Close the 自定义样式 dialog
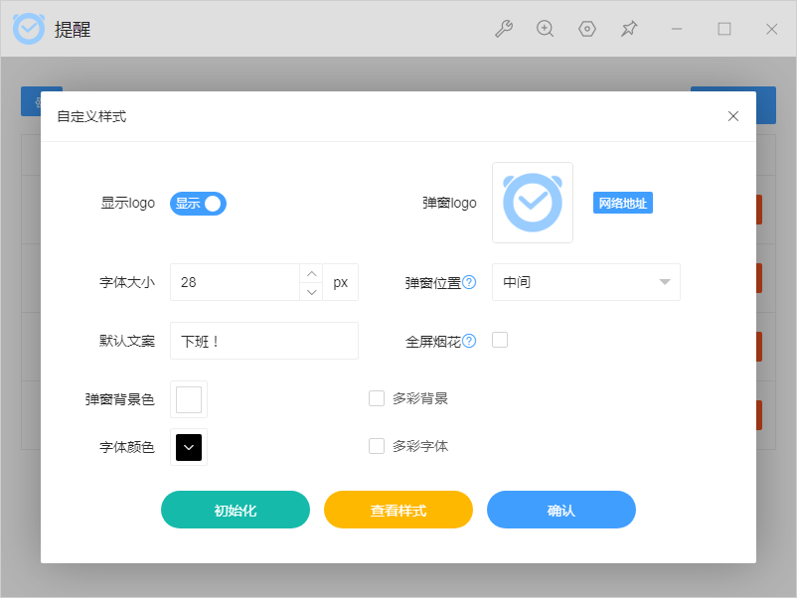 pos(733,116)
